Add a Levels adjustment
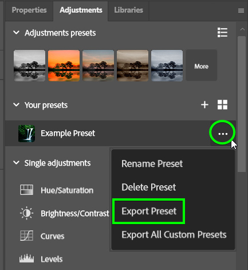This screenshot has width=248, height=270. 41,259
